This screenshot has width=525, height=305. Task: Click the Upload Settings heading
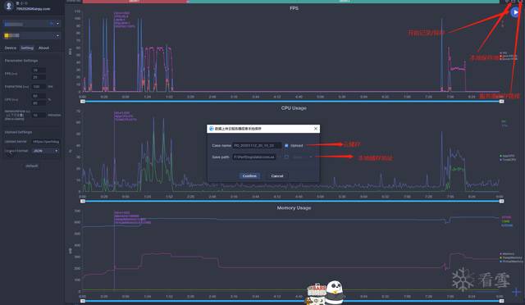pos(18,132)
